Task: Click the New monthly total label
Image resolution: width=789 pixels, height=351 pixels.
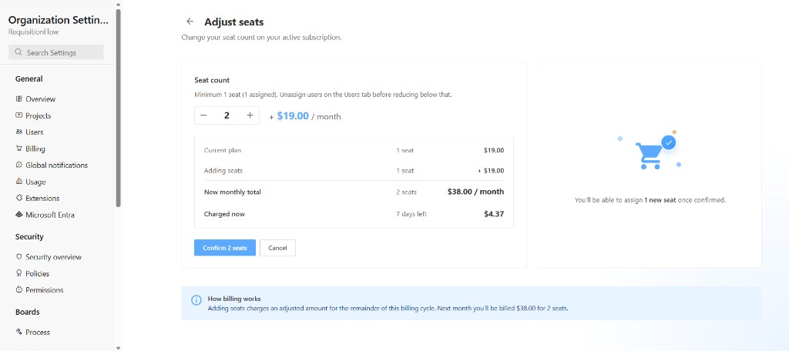Action: [x=233, y=192]
